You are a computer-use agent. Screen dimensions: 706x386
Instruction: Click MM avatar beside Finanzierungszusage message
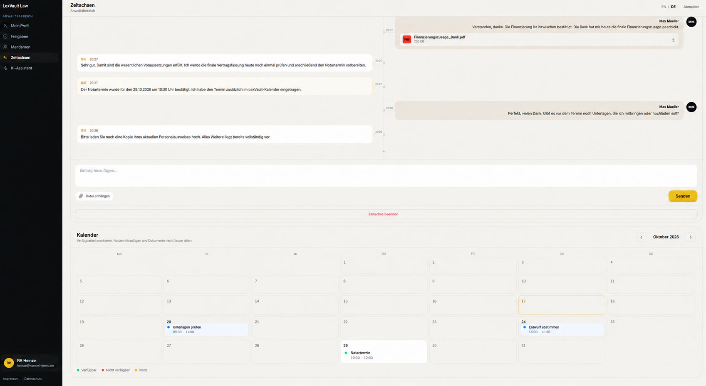(x=691, y=22)
